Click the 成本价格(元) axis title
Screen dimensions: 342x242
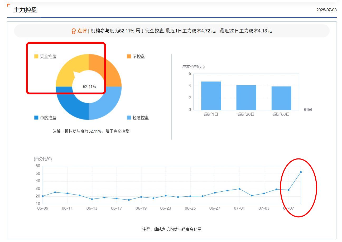(x=193, y=66)
